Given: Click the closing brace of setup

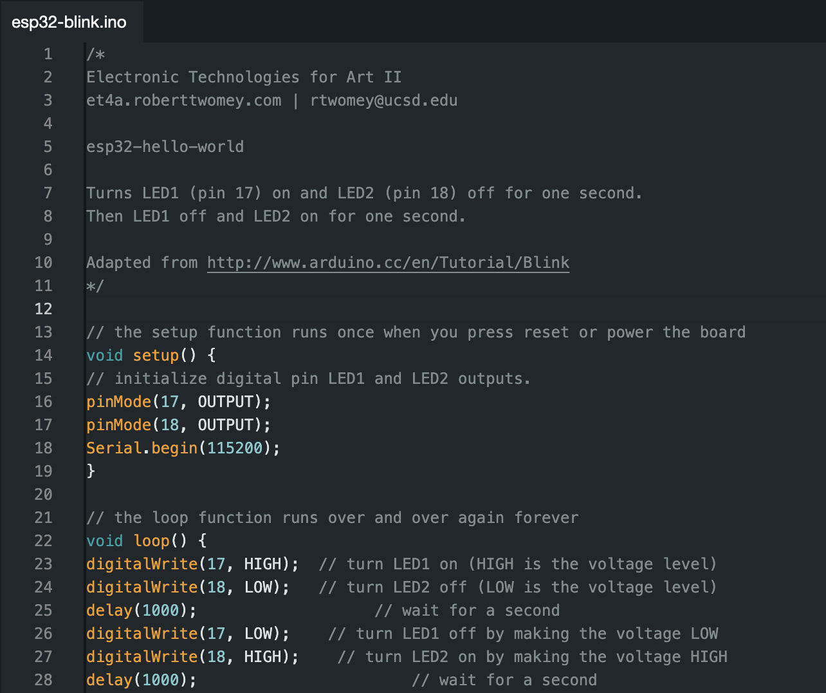Looking at the screenshot, I should 91,471.
